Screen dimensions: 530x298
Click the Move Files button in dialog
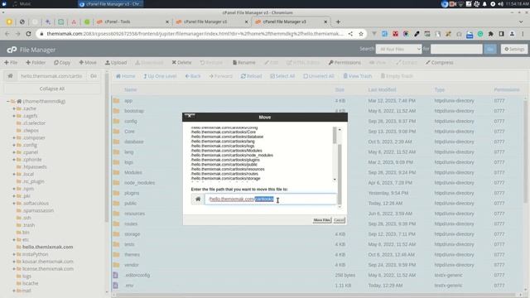click(322, 220)
